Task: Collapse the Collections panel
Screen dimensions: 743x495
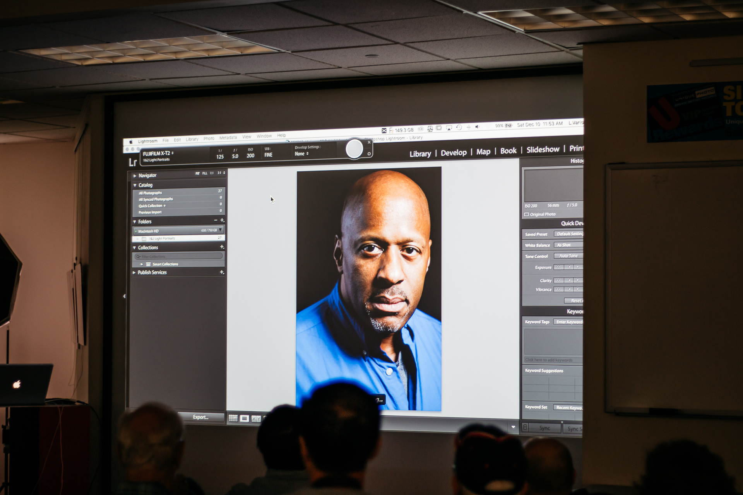Action: pos(135,247)
